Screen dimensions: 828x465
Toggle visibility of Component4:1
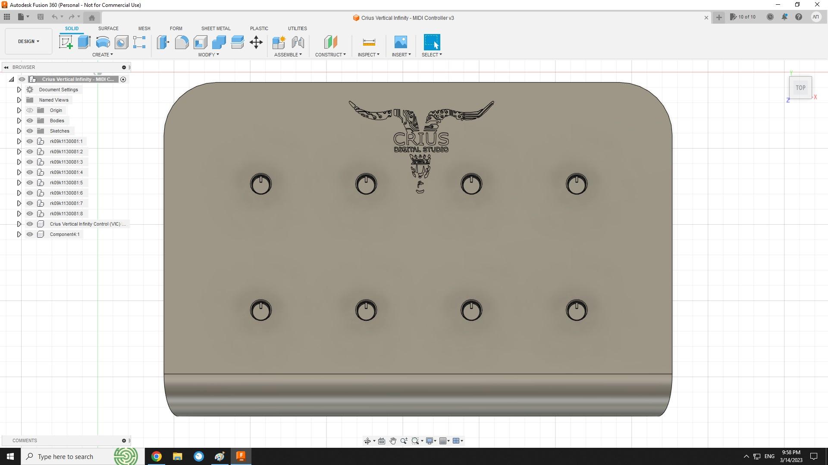[x=30, y=234]
